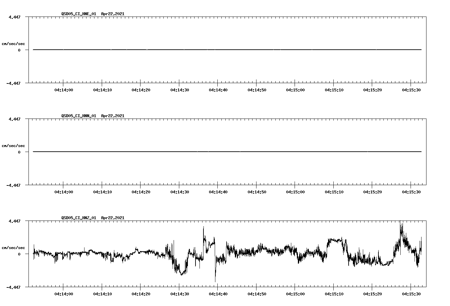The height and width of the screenshot is (306, 450).
Task: Click the Apr22,2021 label on the HNZ plot
Action: (x=112, y=218)
